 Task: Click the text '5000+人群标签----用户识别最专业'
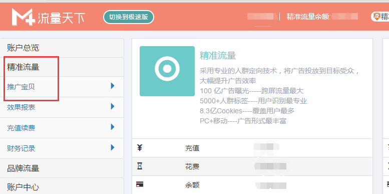tap(253, 101)
